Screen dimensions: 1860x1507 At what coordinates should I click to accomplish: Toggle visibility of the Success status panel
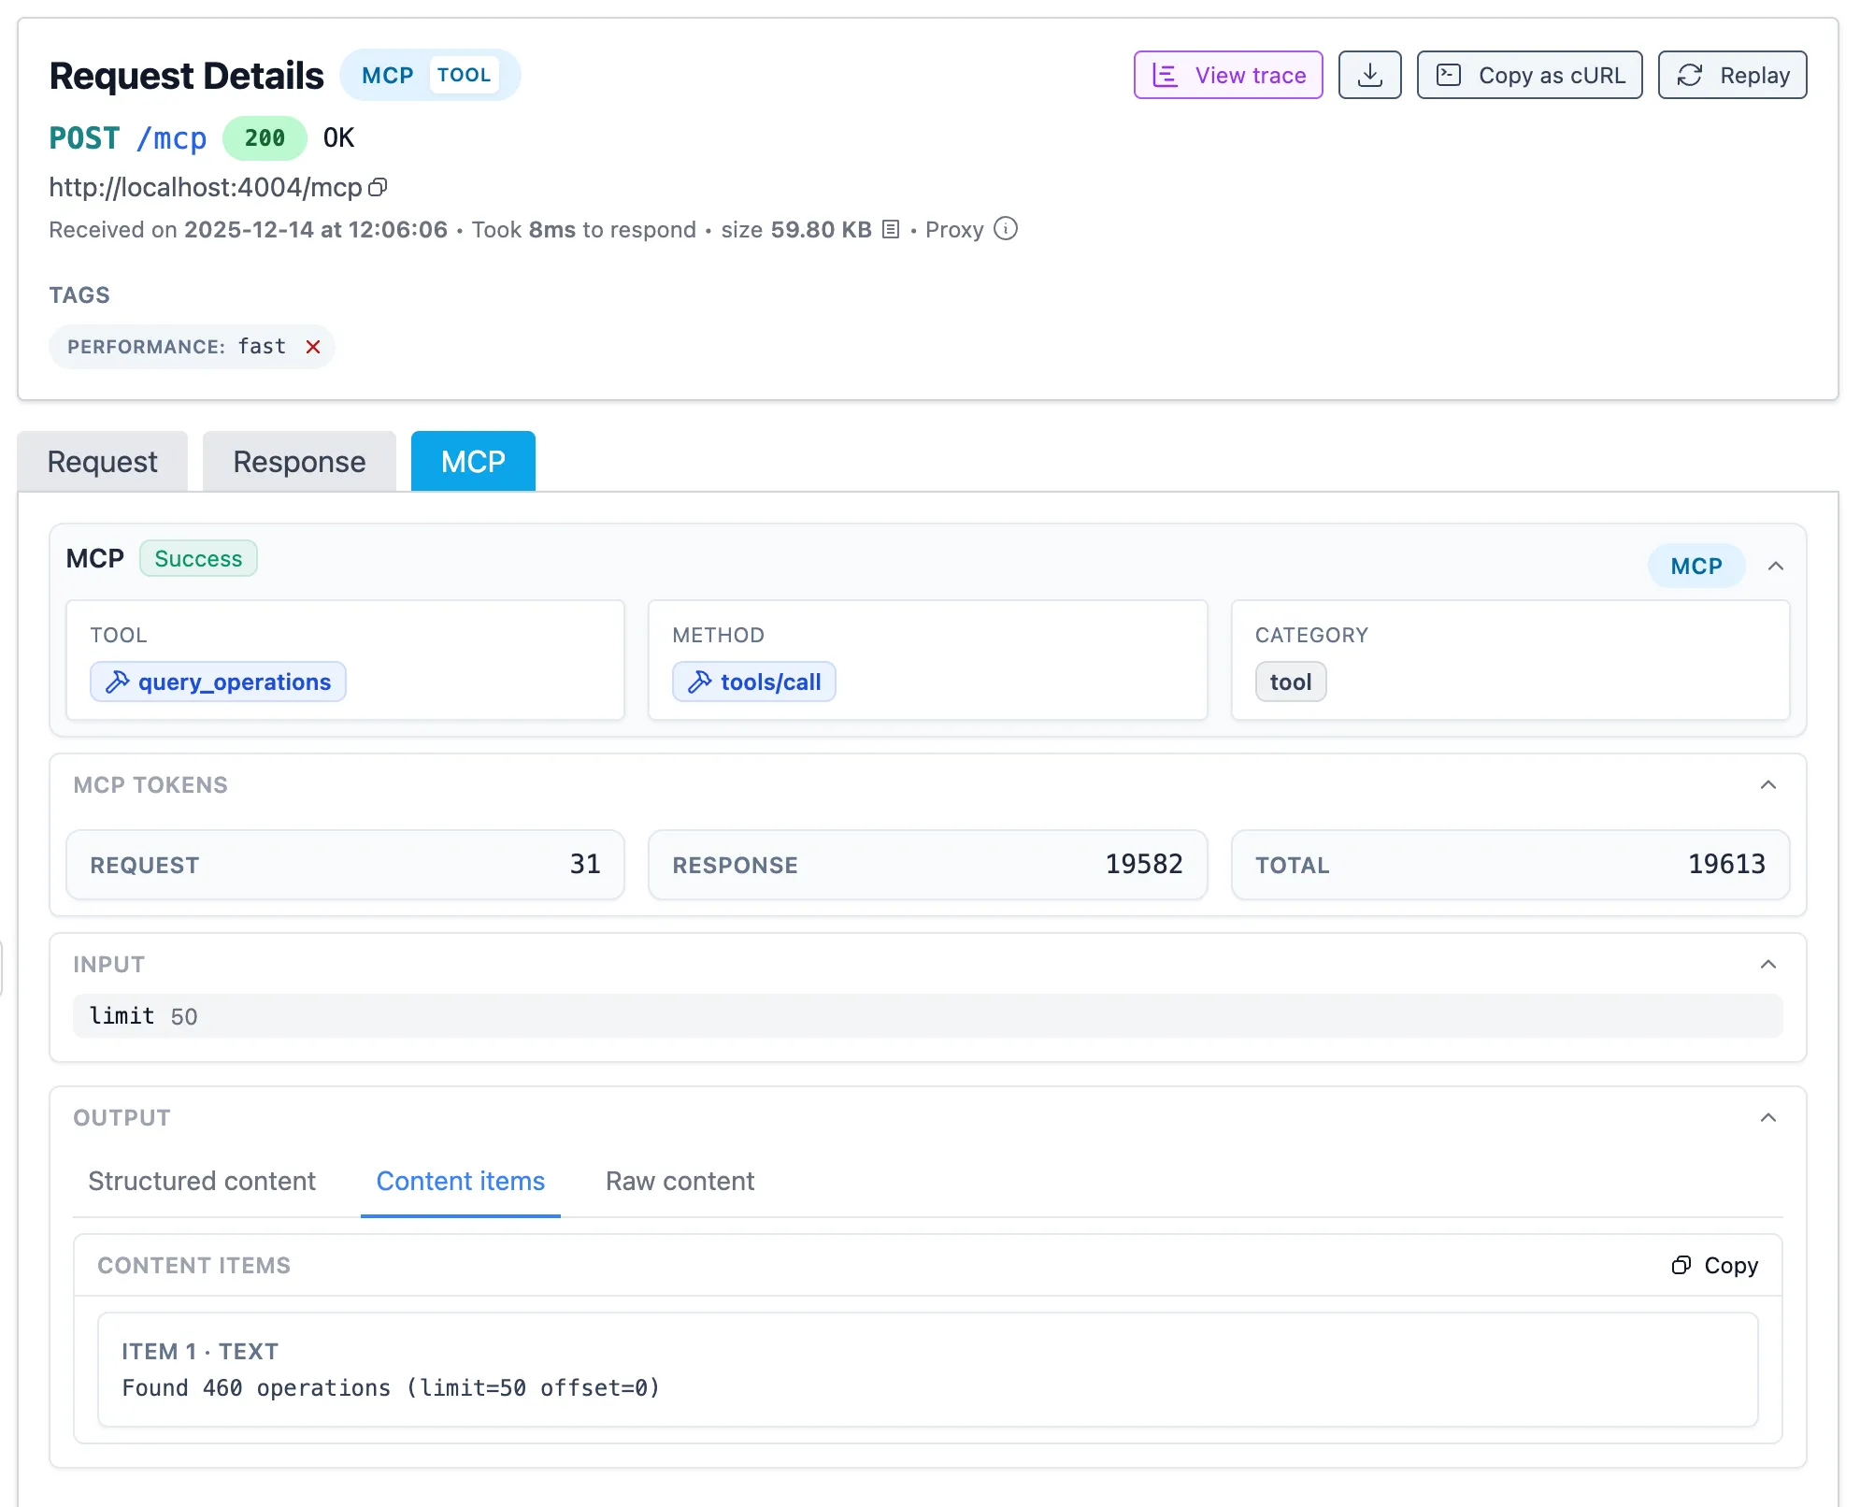(1775, 566)
